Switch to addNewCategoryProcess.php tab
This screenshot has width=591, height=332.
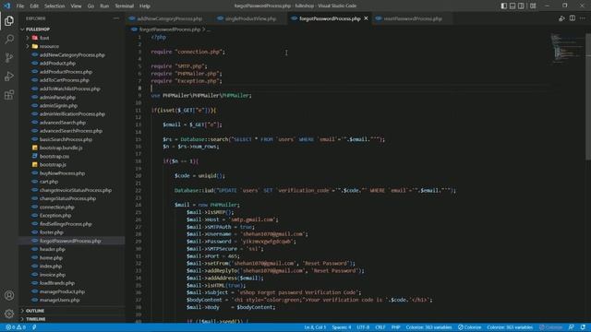tap(169, 18)
